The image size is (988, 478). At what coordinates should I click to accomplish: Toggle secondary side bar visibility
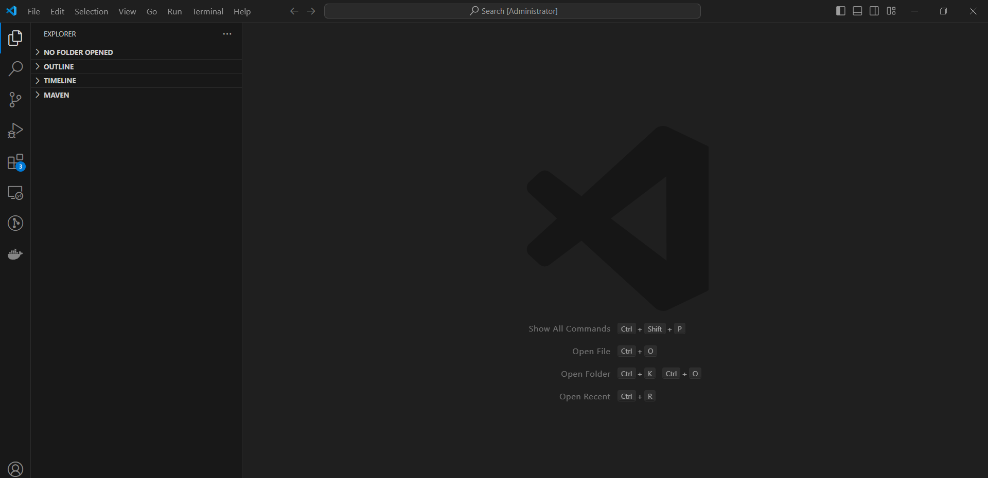pos(874,11)
